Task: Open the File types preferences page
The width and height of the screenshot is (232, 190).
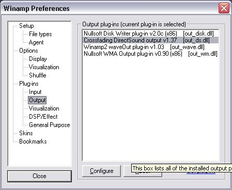Action: pyautogui.click(x=40, y=34)
